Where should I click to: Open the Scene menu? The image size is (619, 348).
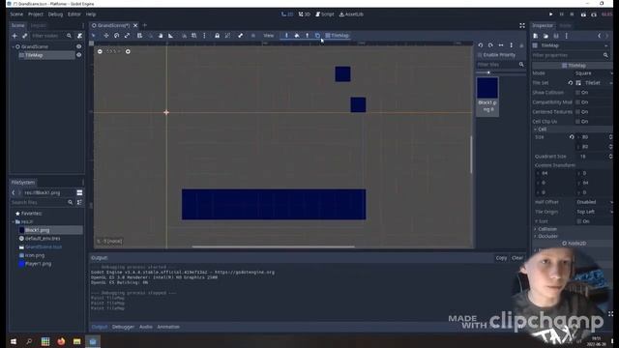(16, 14)
